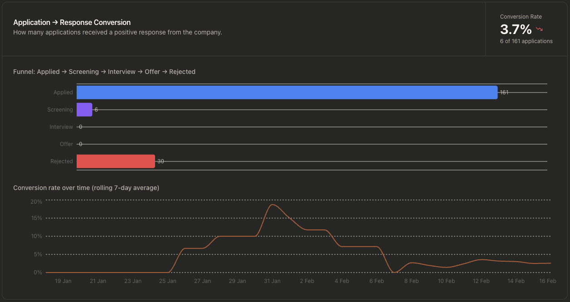Click the 19 Jan x-axis date label
Viewport: 570px width, 302px height.
point(63,281)
